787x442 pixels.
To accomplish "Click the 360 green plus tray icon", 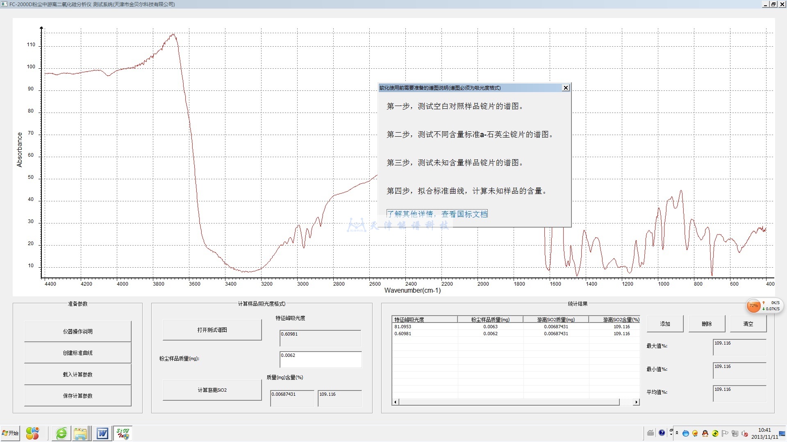I will [715, 433].
